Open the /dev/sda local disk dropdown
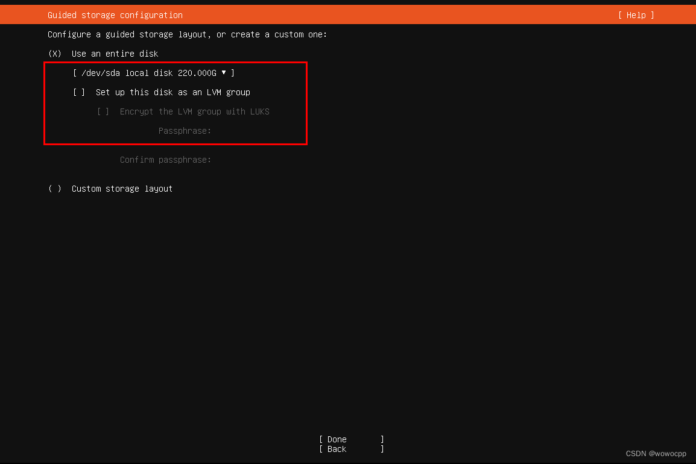This screenshot has height=464, width=696. 154,73
